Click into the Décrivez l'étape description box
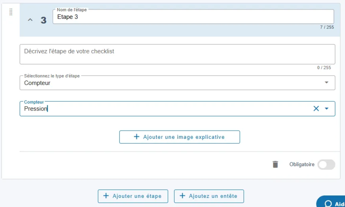 177,54
